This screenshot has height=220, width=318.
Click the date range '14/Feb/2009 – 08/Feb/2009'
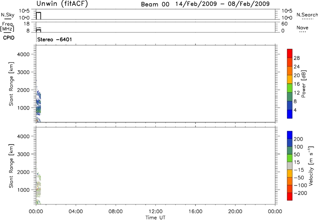click(223, 4)
